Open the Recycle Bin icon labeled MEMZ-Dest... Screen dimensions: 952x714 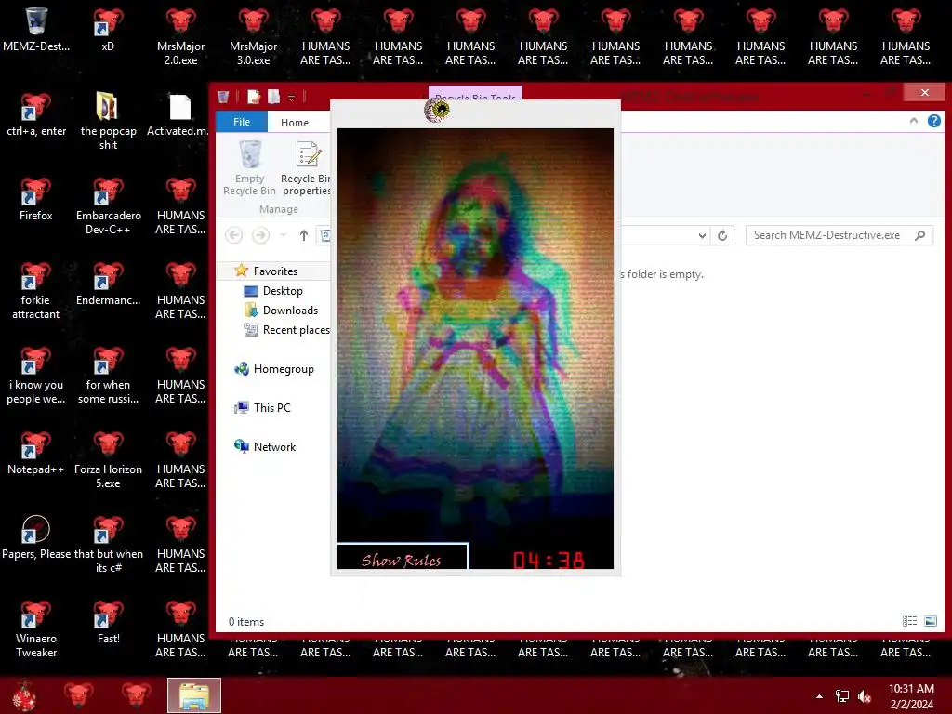(36, 31)
